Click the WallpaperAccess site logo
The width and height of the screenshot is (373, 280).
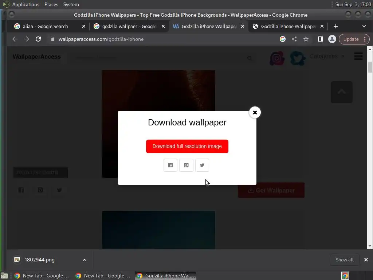(x=37, y=57)
